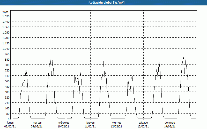Select the 1.120 y-axis value
Viewport: 207px width, 129px height.
point(6,43)
